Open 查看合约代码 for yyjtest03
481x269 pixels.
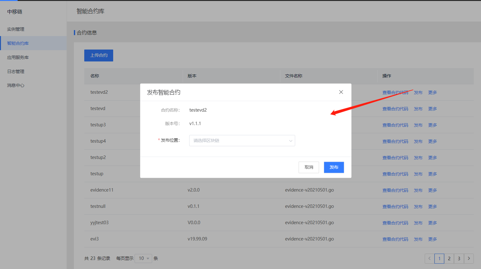click(x=395, y=223)
